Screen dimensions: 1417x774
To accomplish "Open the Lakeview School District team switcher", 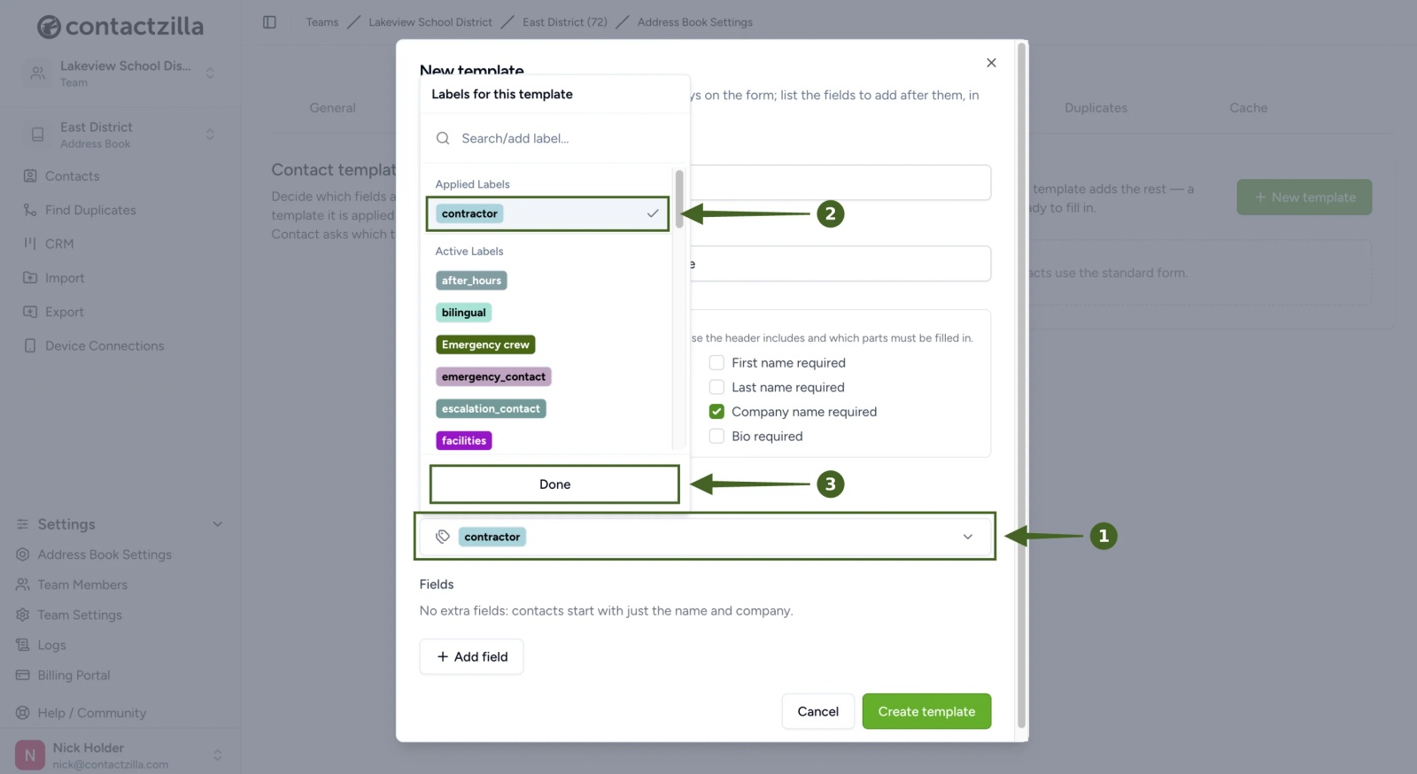I will click(121, 74).
